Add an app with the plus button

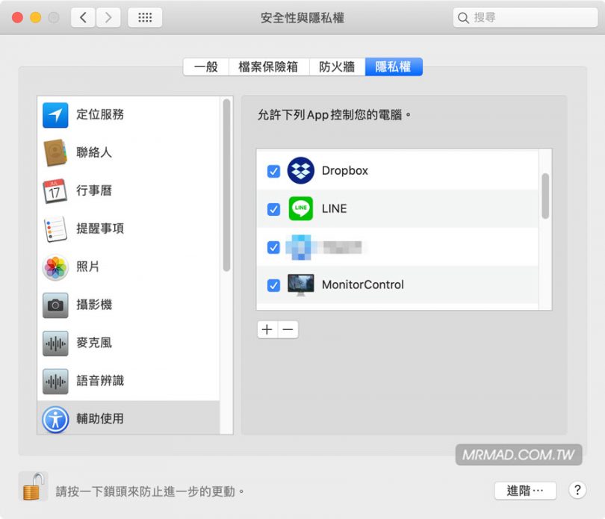267,329
